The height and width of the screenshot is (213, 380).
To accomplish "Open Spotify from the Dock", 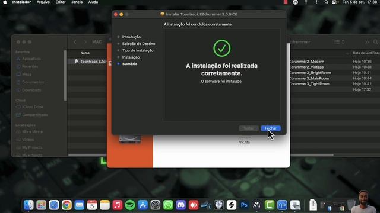I will pos(130,205).
